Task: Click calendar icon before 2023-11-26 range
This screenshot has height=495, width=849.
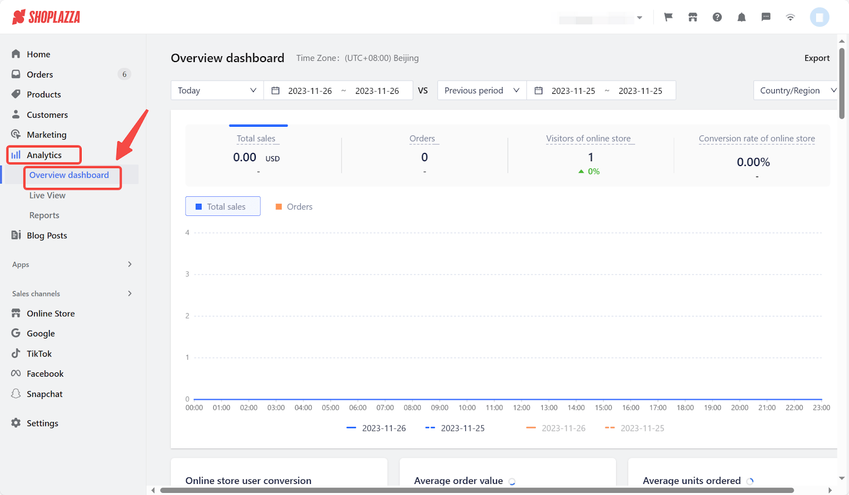Action: pos(275,91)
